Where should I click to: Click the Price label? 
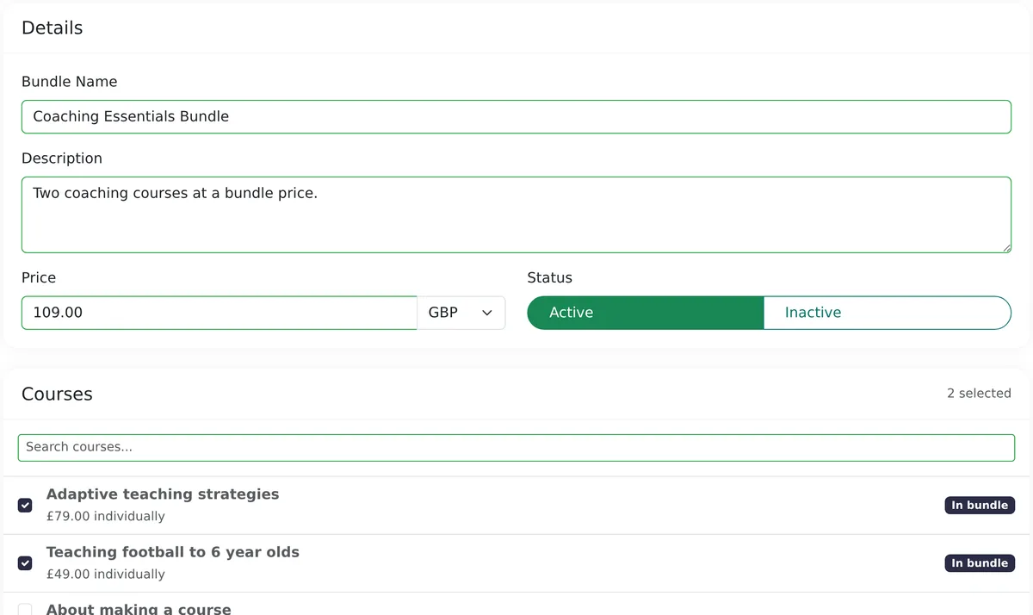coord(39,277)
